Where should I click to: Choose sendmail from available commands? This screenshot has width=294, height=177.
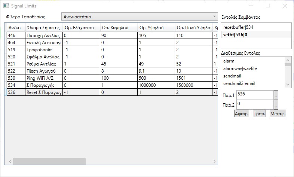252,76
